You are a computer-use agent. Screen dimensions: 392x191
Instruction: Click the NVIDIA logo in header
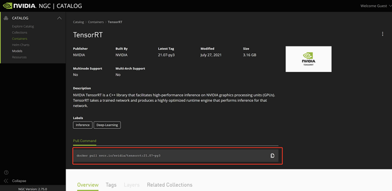pos(19,6)
